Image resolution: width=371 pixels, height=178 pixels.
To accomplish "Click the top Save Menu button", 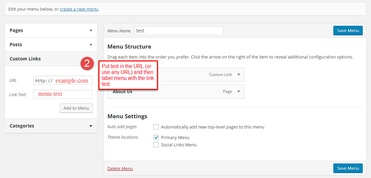I will click(x=348, y=31).
